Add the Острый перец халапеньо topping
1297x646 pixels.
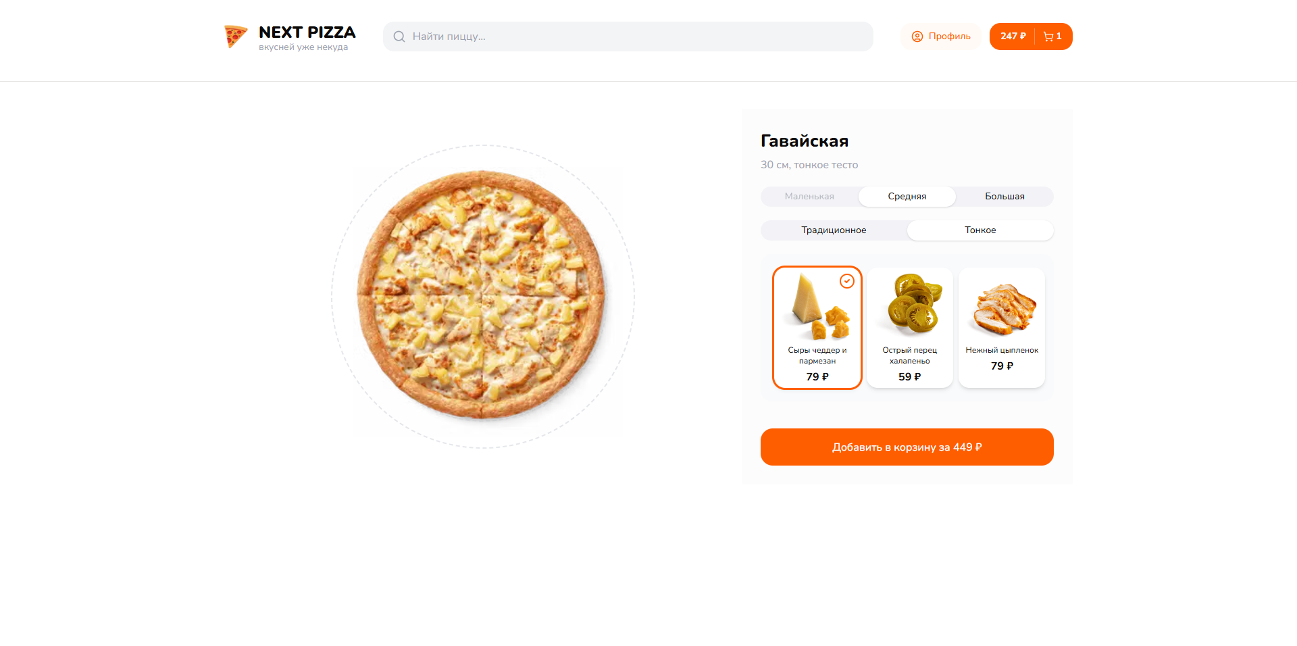point(909,328)
